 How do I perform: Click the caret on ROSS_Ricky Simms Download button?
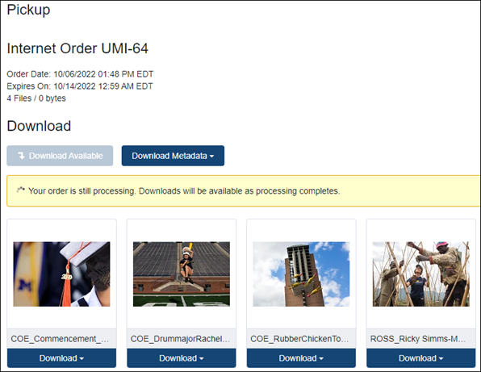[441, 359]
